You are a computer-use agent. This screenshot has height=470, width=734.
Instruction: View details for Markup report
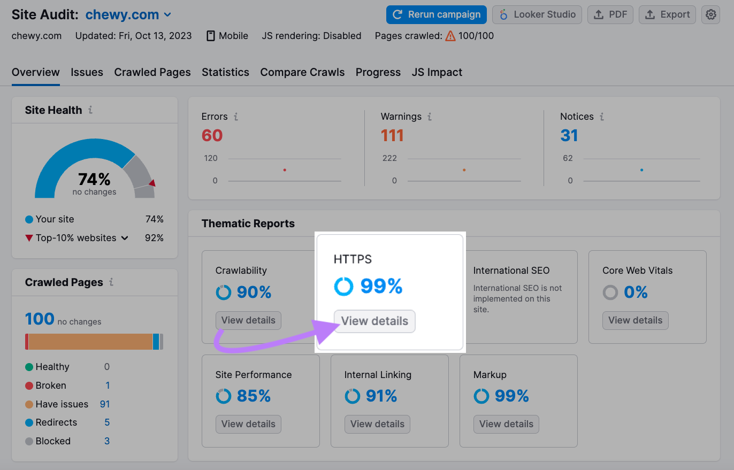[x=506, y=424]
